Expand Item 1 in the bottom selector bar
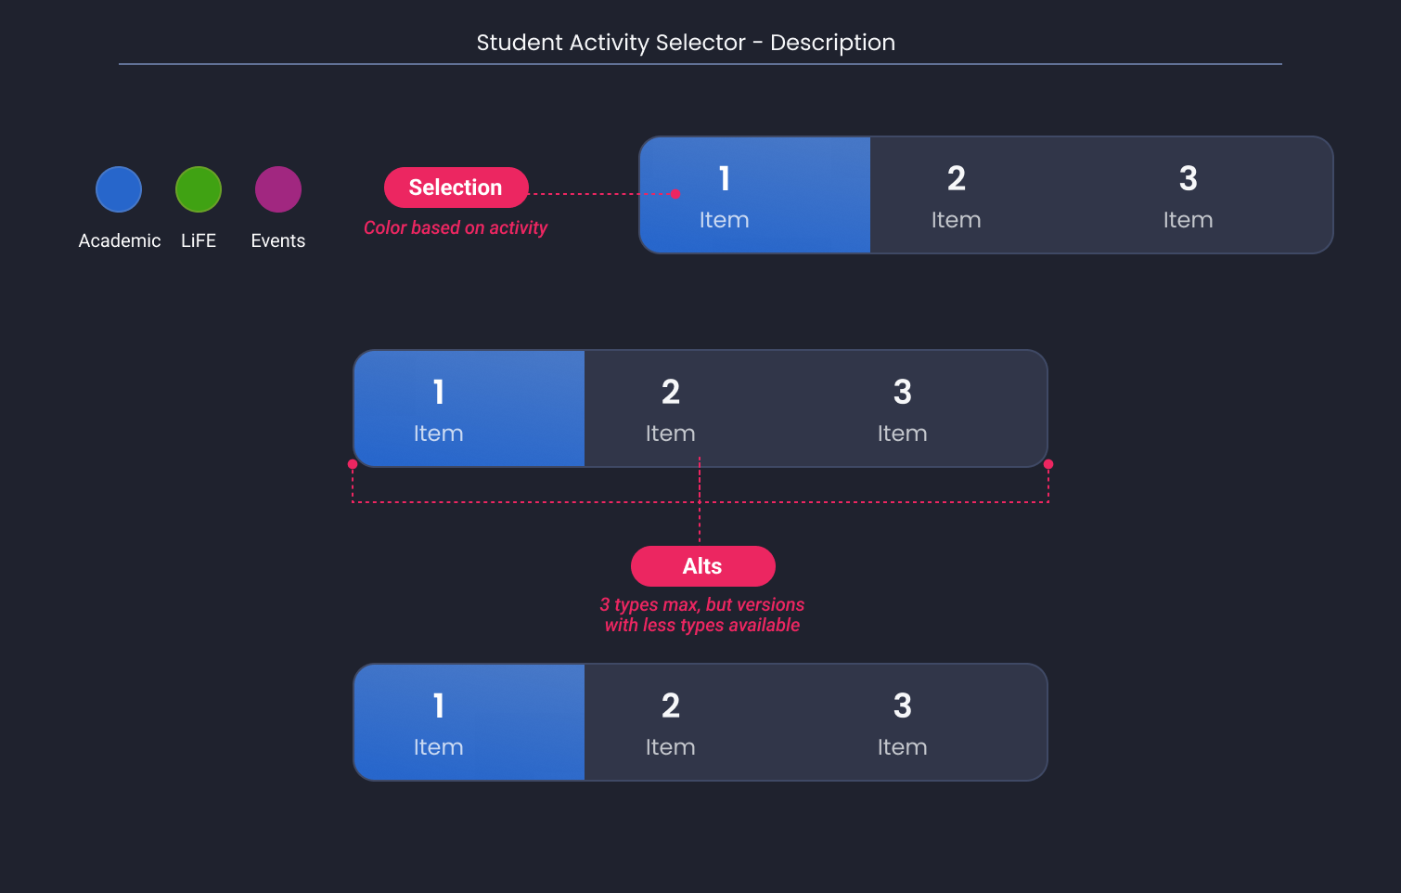This screenshot has width=1401, height=893. point(439,722)
